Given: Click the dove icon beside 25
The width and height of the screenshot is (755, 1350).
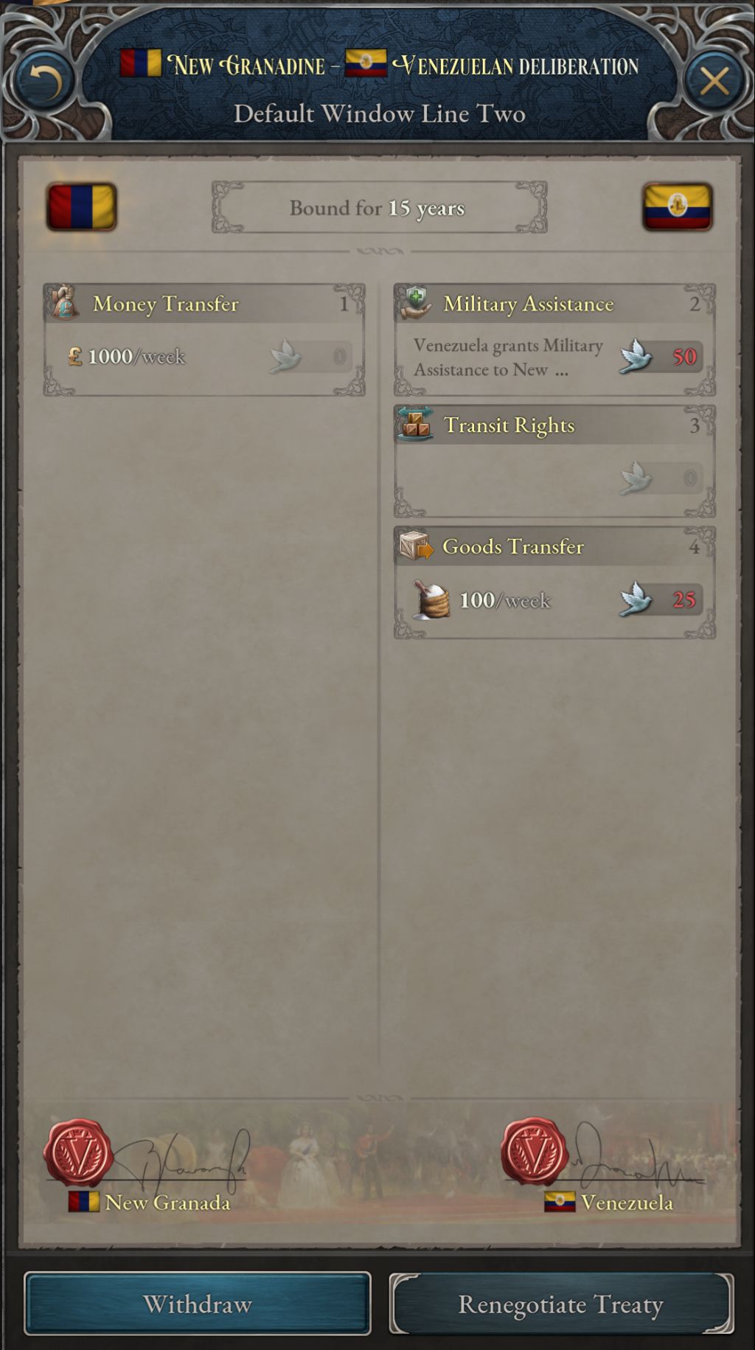Looking at the screenshot, I should point(635,599).
